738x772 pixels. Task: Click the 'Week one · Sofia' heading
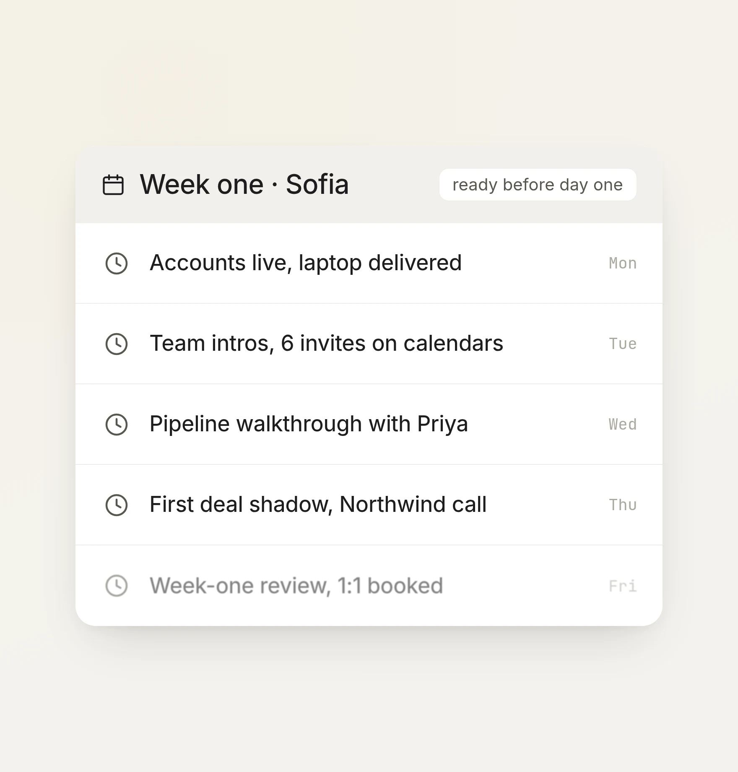click(244, 185)
